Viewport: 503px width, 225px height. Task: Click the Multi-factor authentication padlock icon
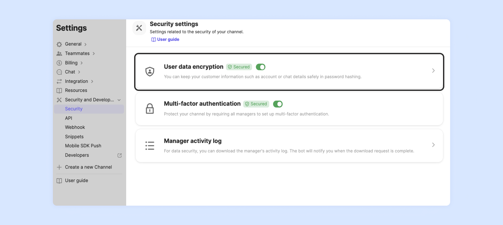click(x=150, y=109)
